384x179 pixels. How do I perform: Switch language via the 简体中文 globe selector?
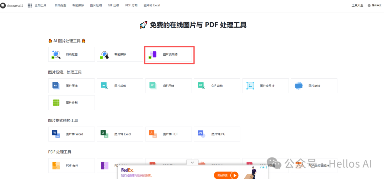[x=375, y=5]
